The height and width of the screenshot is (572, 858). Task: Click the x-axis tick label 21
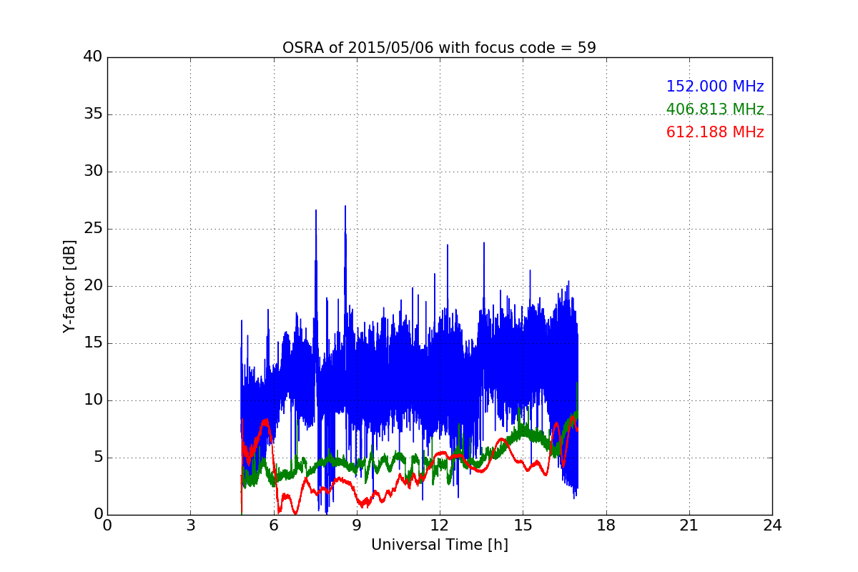(x=689, y=526)
